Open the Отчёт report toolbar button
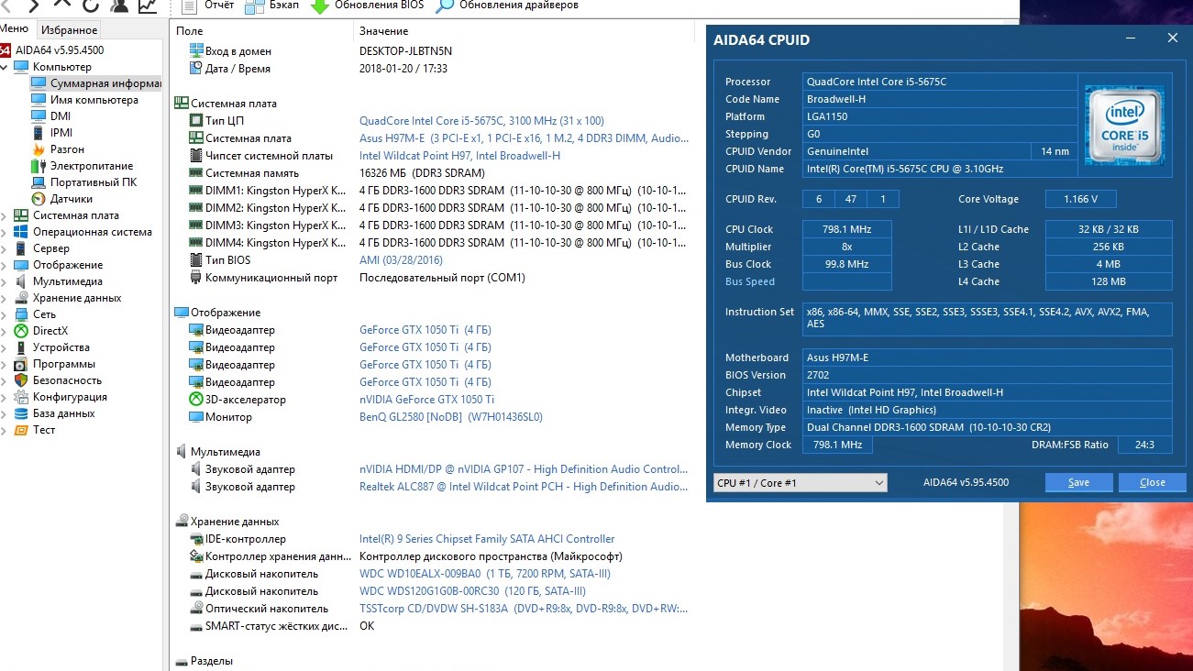Screen dimensions: 1193x671 pyautogui.click(x=207, y=5)
